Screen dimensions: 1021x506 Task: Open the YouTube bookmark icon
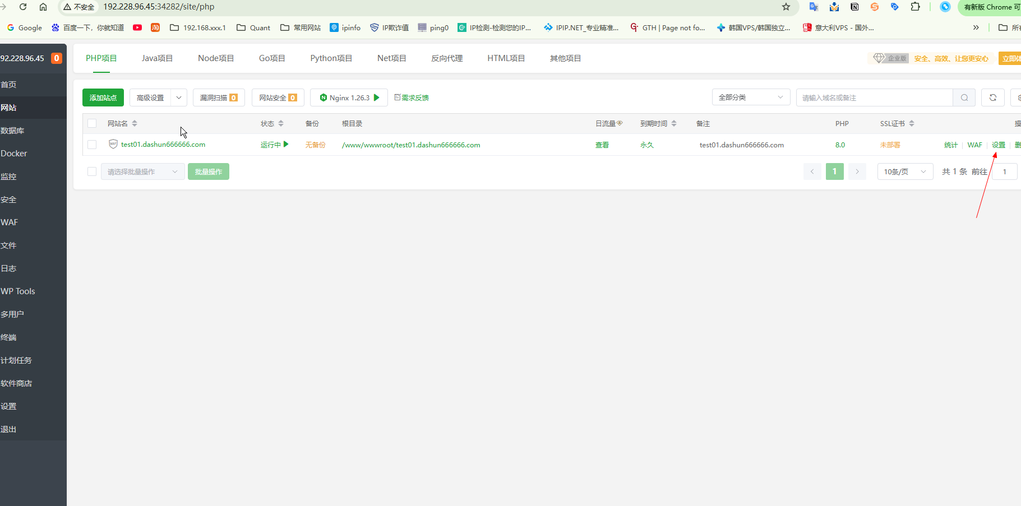click(137, 27)
